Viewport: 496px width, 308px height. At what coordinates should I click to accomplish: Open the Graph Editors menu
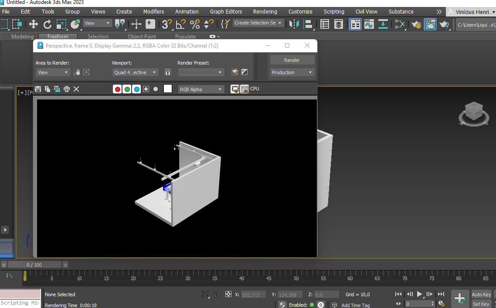click(x=226, y=11)
